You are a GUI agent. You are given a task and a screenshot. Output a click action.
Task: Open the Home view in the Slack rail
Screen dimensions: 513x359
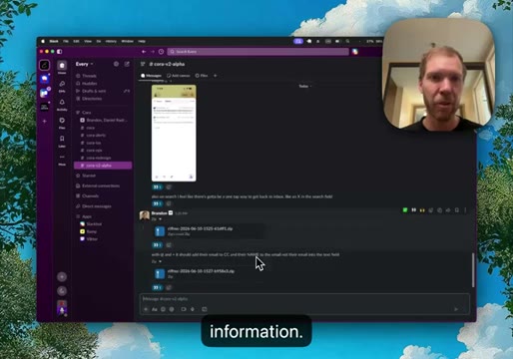pos(62,66)
